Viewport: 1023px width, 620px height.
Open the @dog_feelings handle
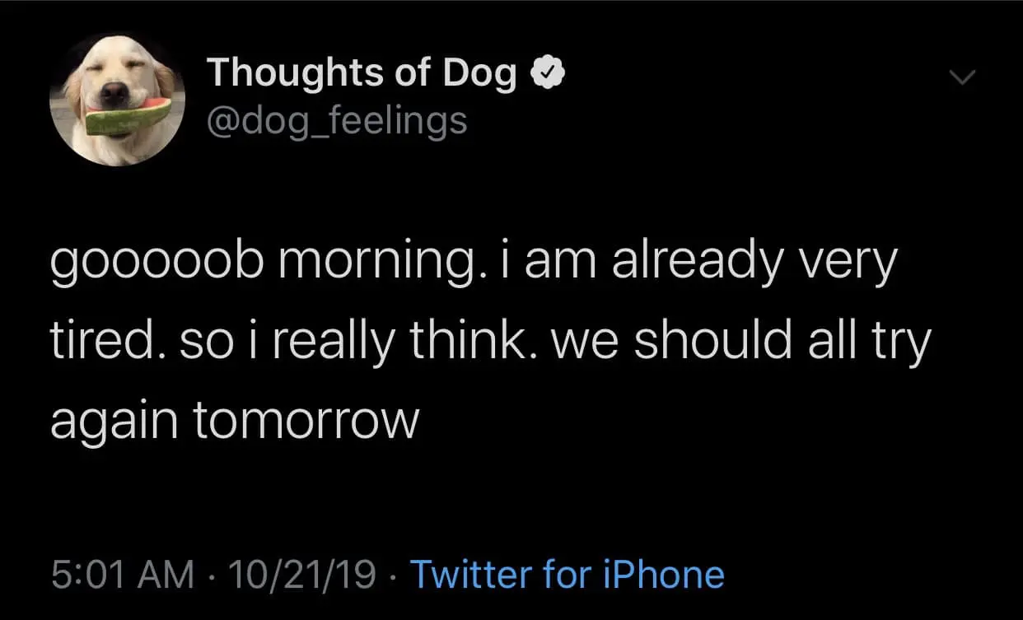coord(336,121)
